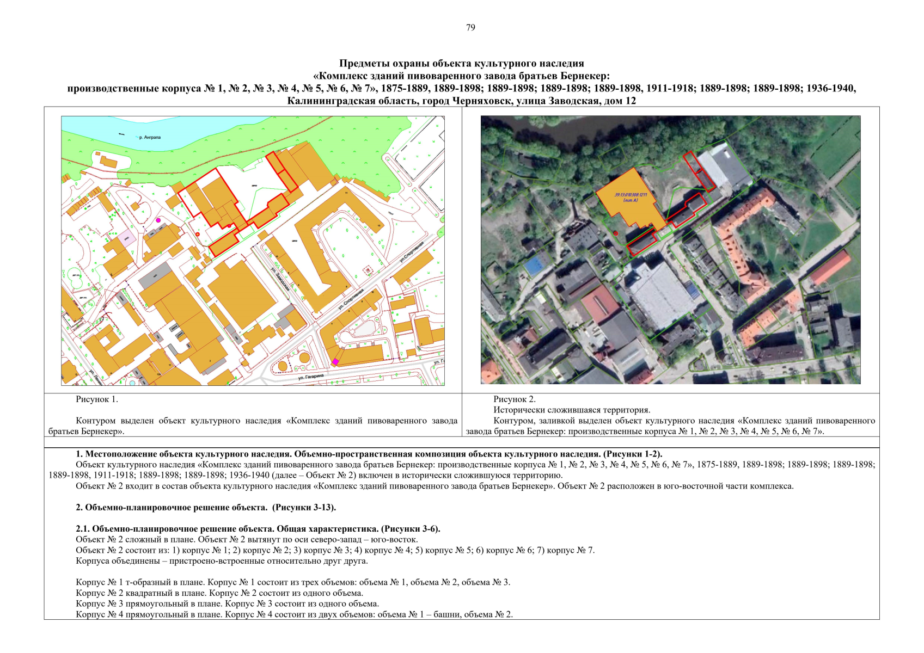The height and width of the screenshot is (653, 924).
Task: Click the ул. Гагарина street label
Action: [x=310, y=377]
